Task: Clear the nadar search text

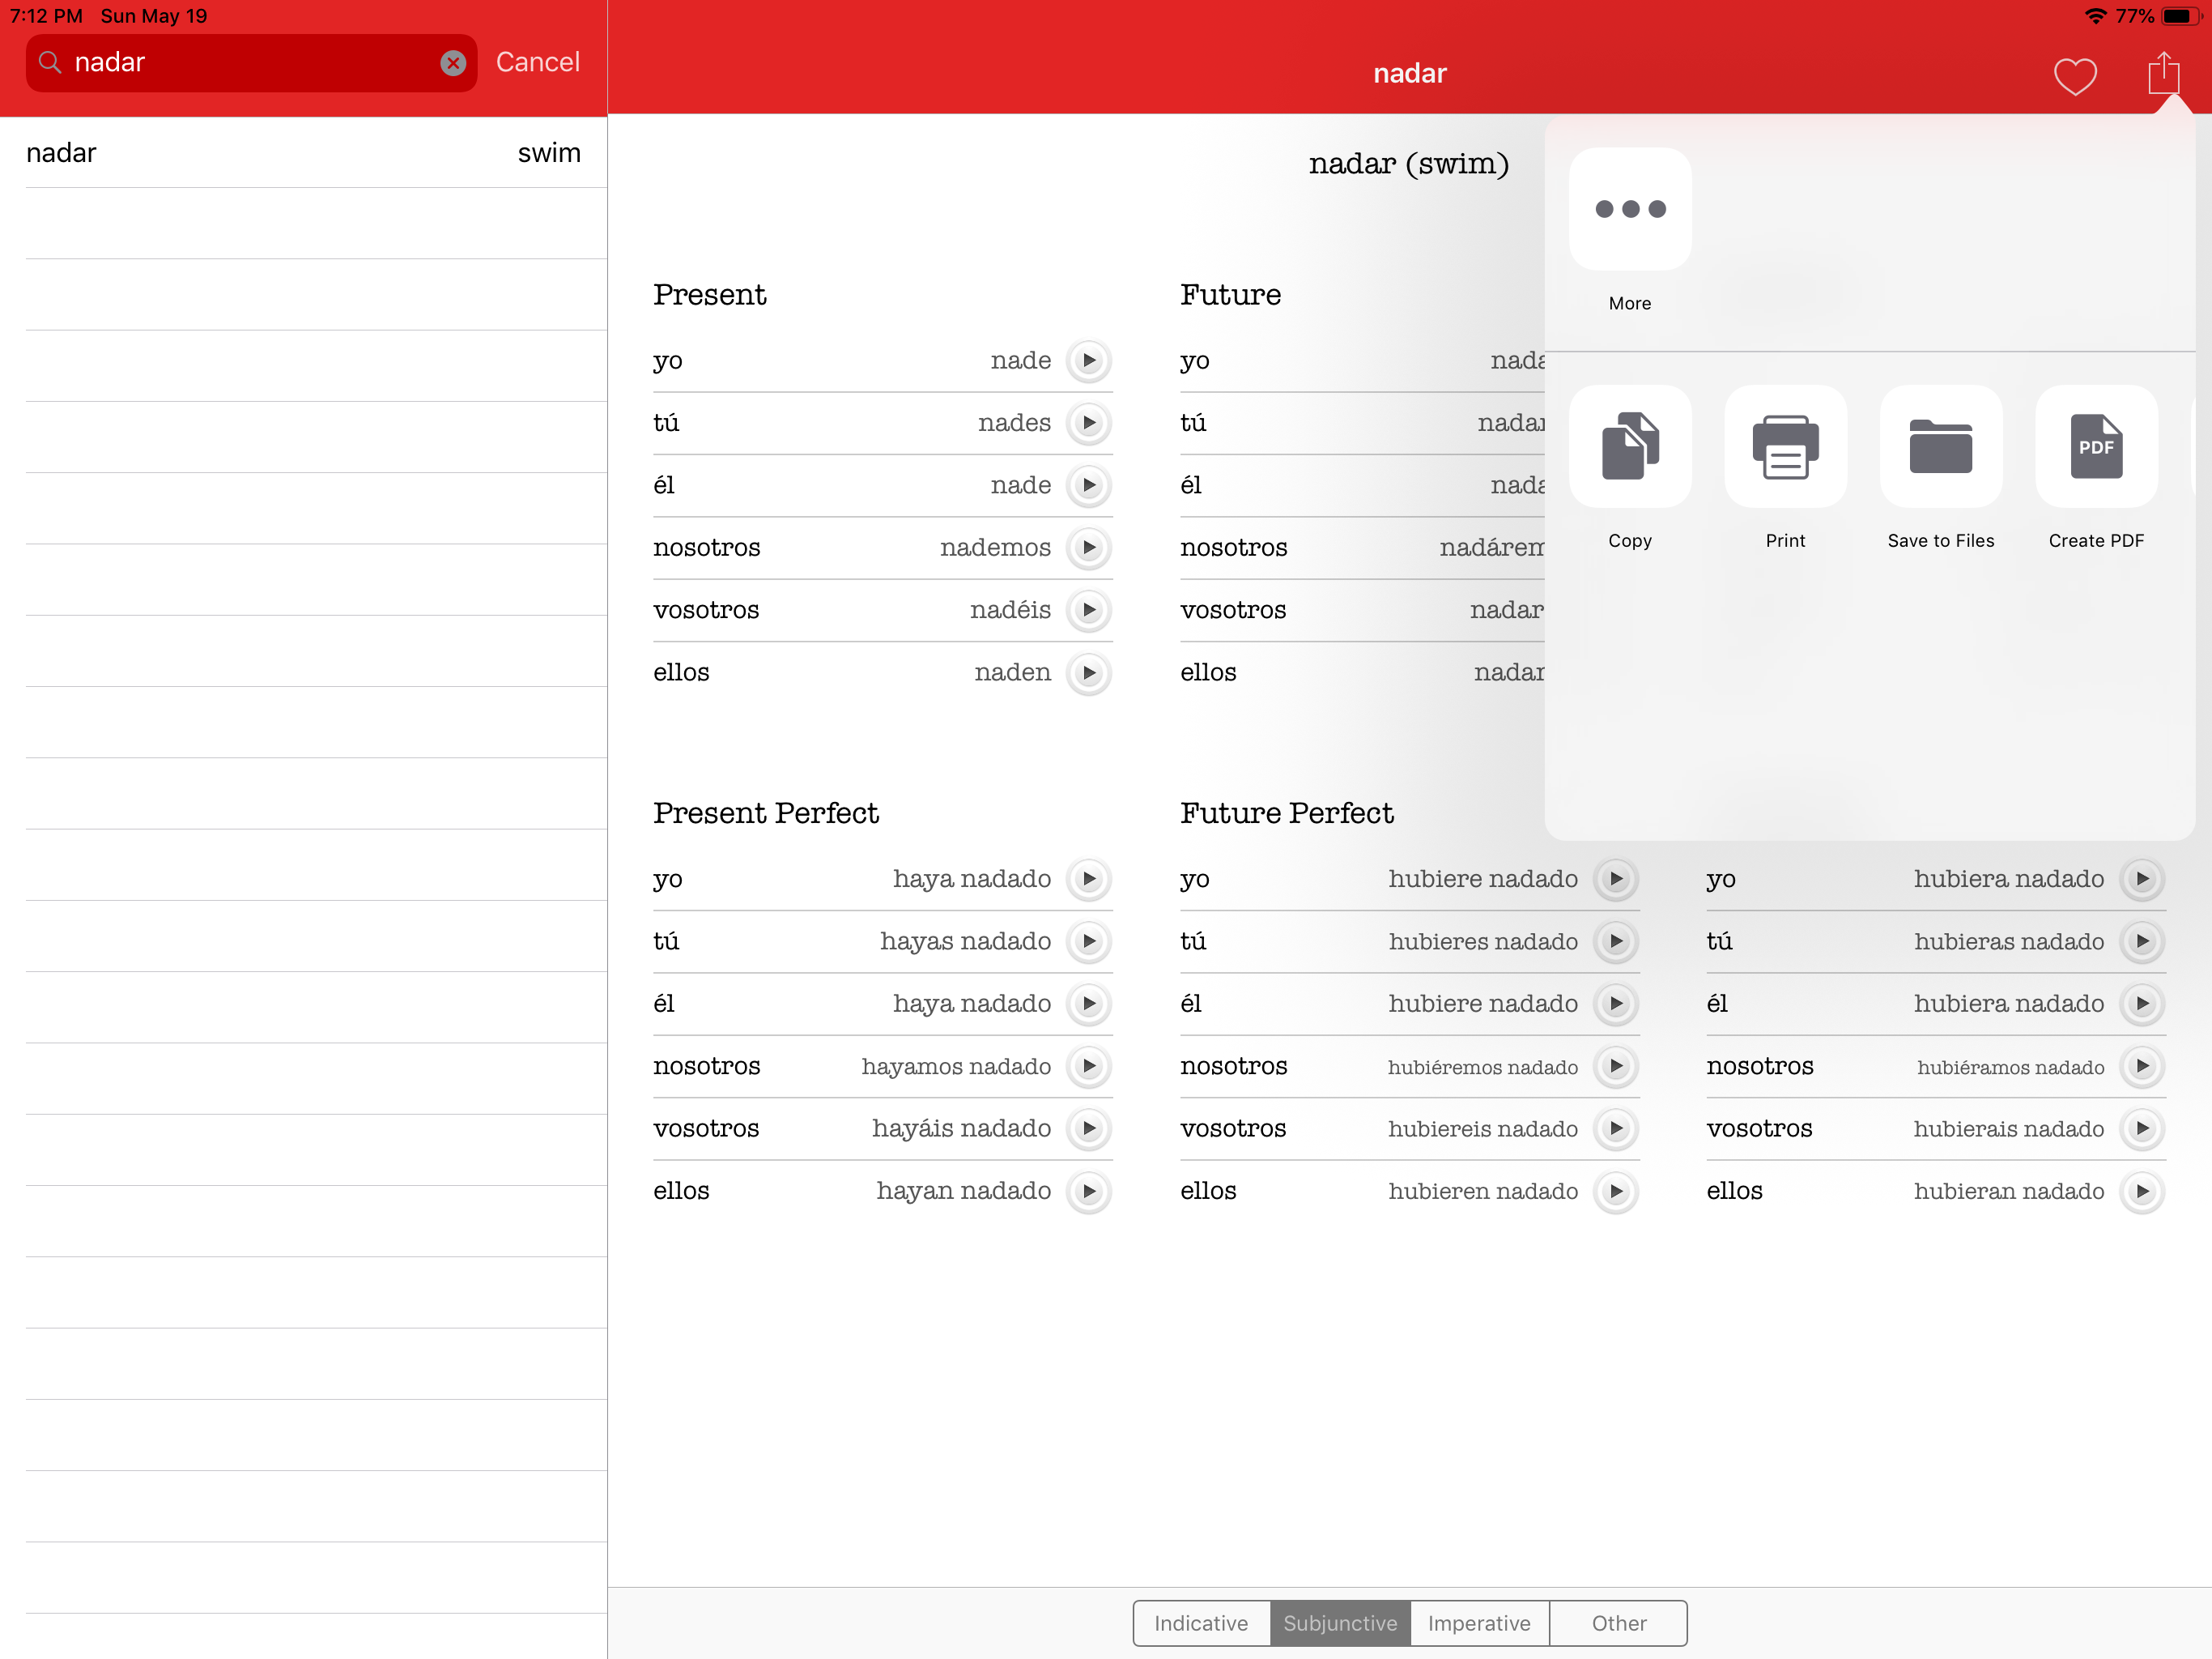Action: (x=453, y=63)
